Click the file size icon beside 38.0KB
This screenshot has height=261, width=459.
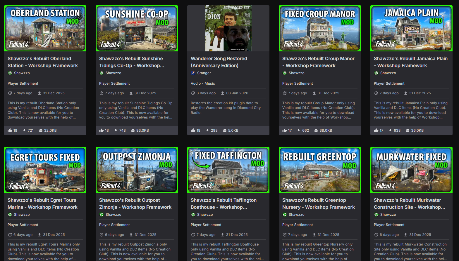[x=316, y=130]
